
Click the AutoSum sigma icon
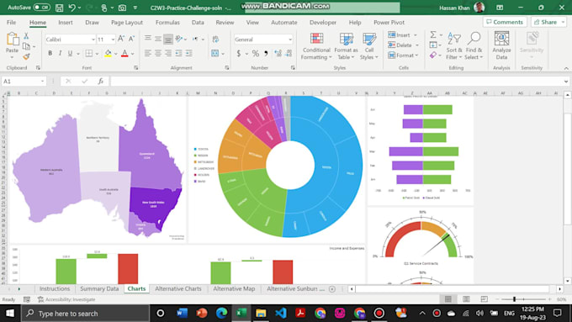[x=433, y=34]
